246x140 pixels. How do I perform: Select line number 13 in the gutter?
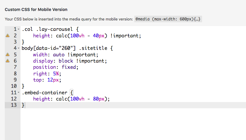14,105
